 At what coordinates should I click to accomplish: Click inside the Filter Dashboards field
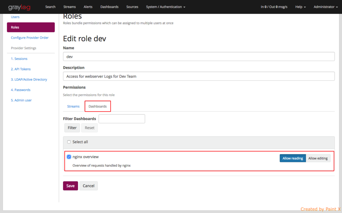pos(122,118)
